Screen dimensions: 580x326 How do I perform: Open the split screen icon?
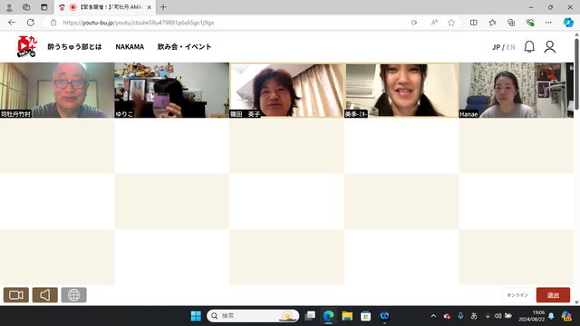click(473, 23)
